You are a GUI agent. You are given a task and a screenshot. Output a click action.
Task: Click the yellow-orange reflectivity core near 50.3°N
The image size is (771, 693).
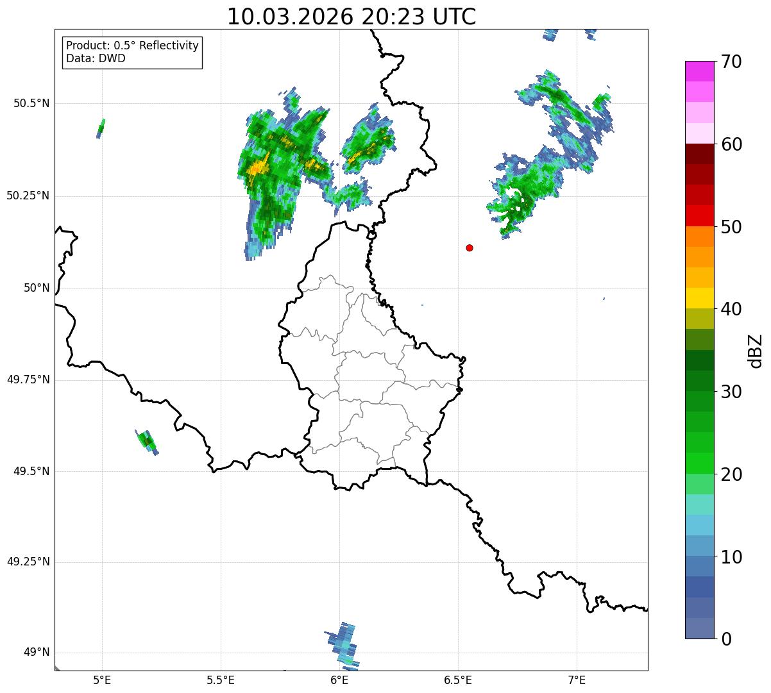point(258,169)
